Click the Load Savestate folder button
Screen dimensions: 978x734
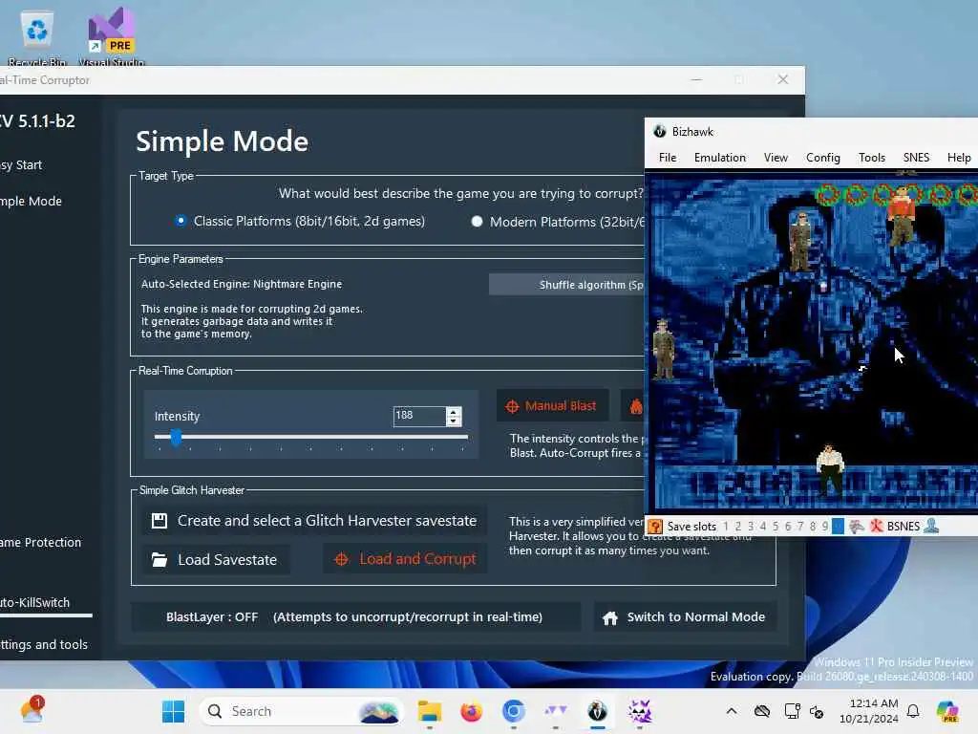pos(217,560)
